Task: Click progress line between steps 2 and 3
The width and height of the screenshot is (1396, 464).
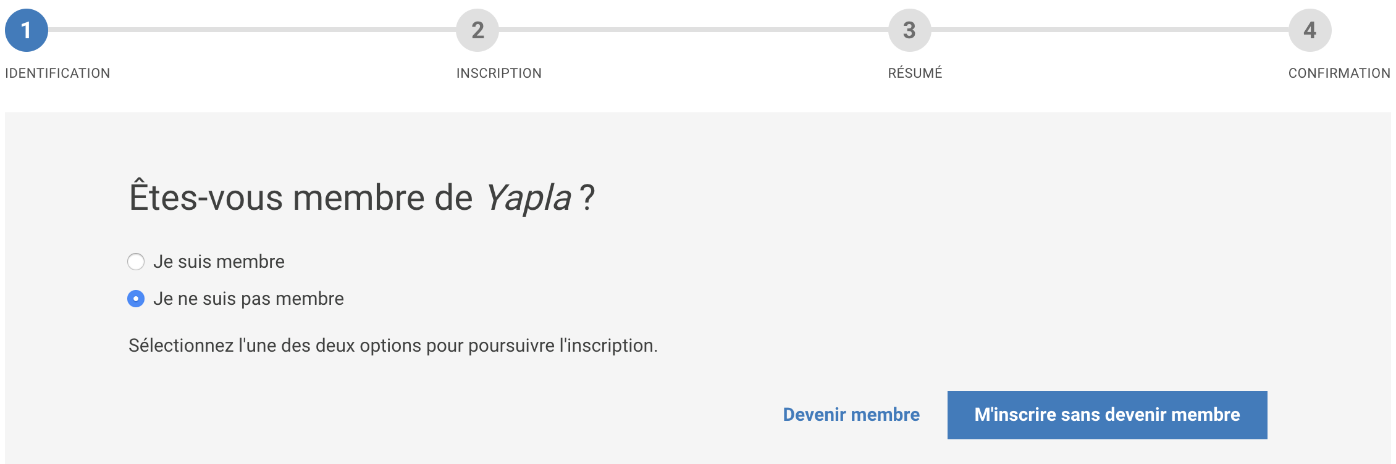Action: [x=693, y=30]
